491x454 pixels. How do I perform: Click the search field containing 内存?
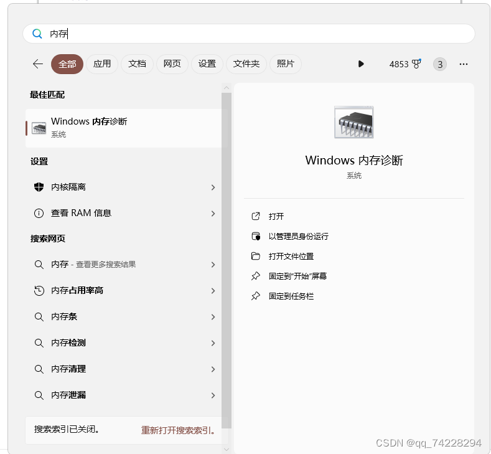(249, 34)
